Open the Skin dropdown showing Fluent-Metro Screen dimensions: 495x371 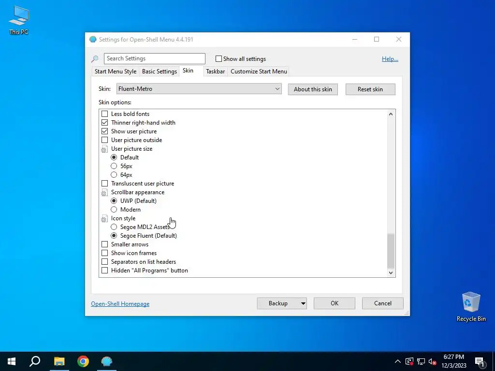pyautogui.click(x=199, y=89)
